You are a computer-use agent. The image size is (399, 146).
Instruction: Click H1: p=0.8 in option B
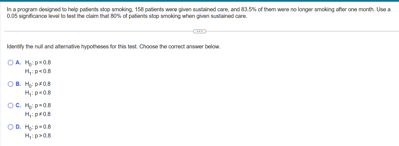point(38,93)
